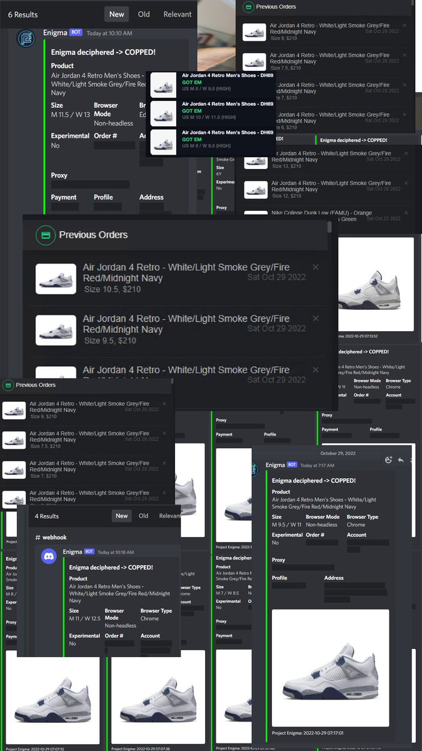Click the '6 Results' count label
Image resolution: width=422 pixels, height=751 pixels.
coord(23,14)
